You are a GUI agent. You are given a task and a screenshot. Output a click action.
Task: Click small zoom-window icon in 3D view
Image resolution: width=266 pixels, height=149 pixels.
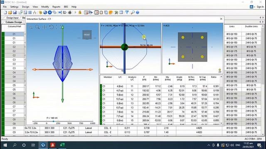point(31,27)
